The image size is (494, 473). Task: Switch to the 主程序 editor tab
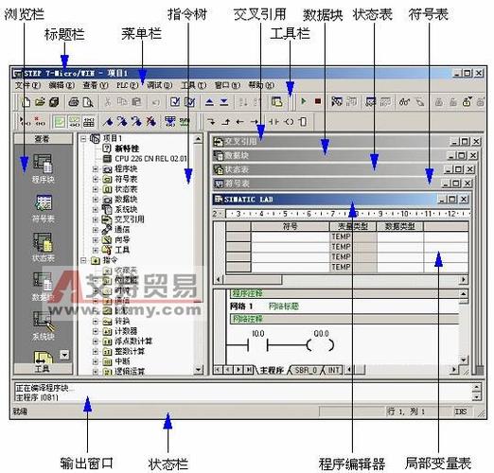[x=272, y=370]
